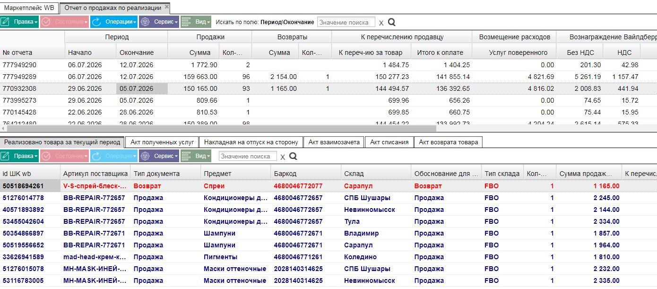Click the К переч-ию за товар header
The image size is (657, 289).
point(371,53)
